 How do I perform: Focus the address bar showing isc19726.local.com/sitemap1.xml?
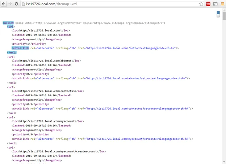tap(112, 4)
